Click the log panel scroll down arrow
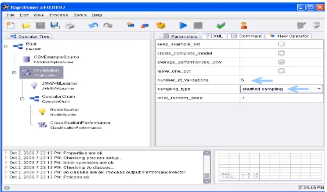The image size is (327, 192). (207, 181)
